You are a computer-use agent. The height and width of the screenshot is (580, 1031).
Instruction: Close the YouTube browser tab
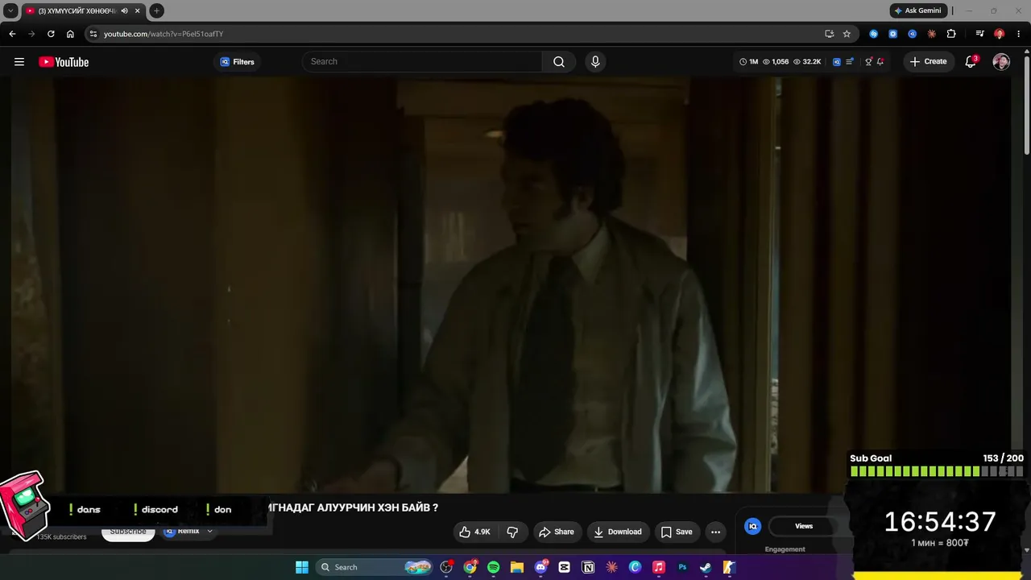point(138,10)
